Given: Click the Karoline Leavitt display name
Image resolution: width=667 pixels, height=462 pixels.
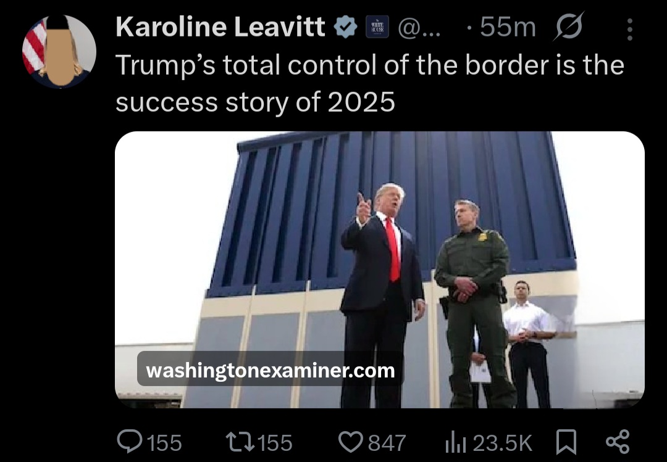Looking at the screenshot, I should (220, 27).
